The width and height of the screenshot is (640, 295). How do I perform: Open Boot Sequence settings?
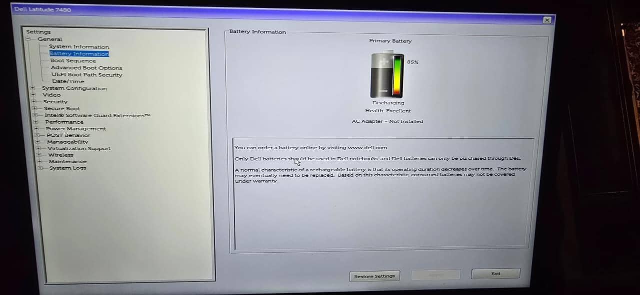click(x=73, y=61)
